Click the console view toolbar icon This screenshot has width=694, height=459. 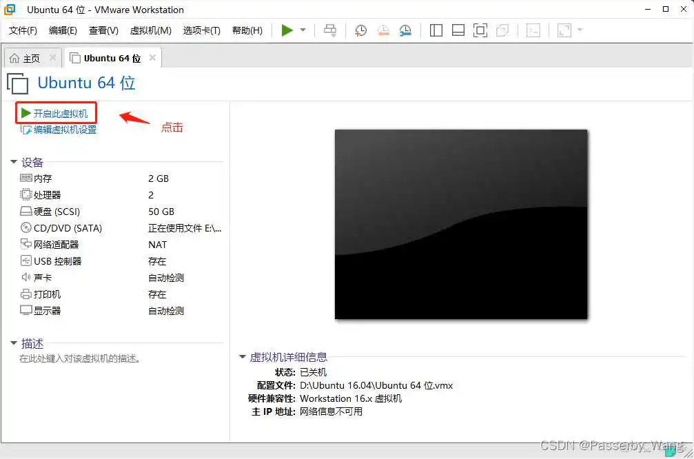click(533, 30)
